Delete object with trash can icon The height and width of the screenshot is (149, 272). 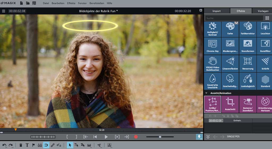pos(21,145)
